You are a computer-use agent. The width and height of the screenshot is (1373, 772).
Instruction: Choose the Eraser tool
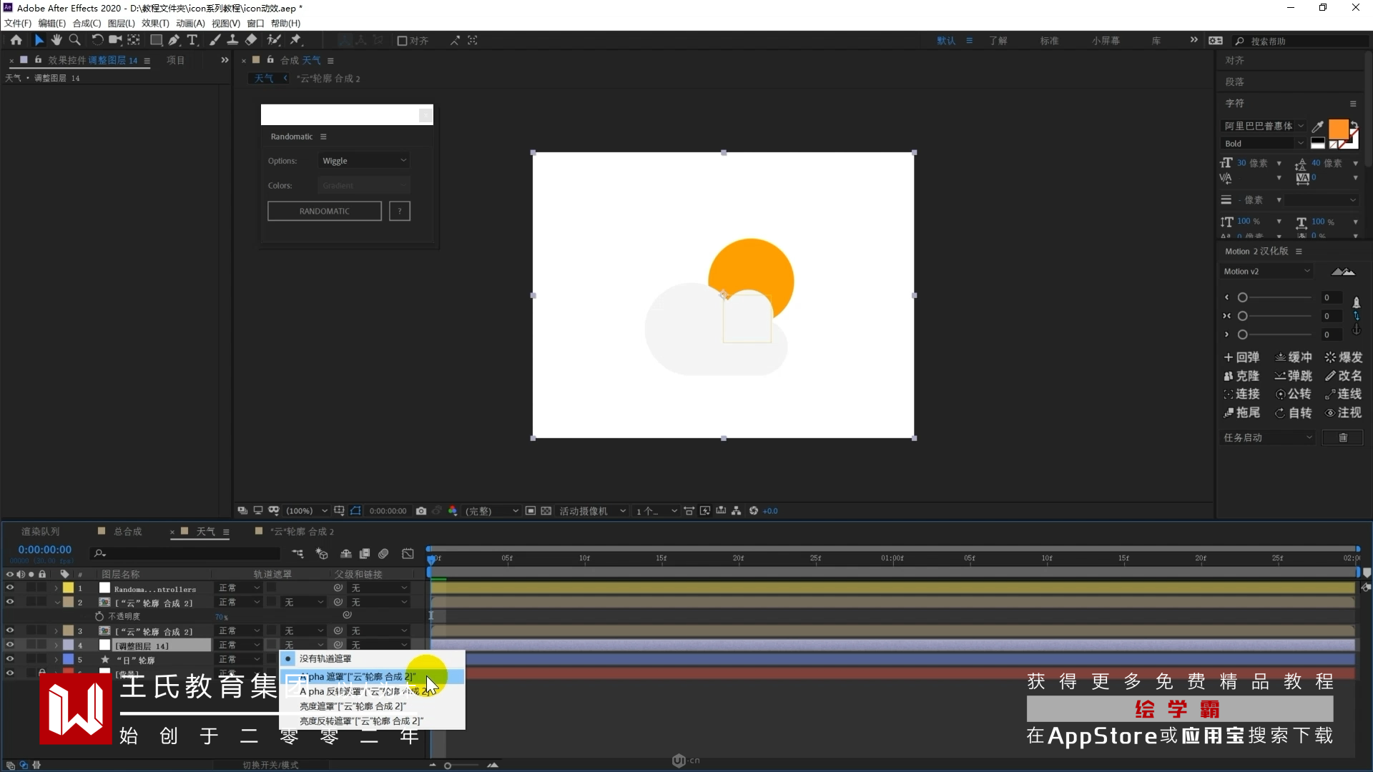[251, 41]
